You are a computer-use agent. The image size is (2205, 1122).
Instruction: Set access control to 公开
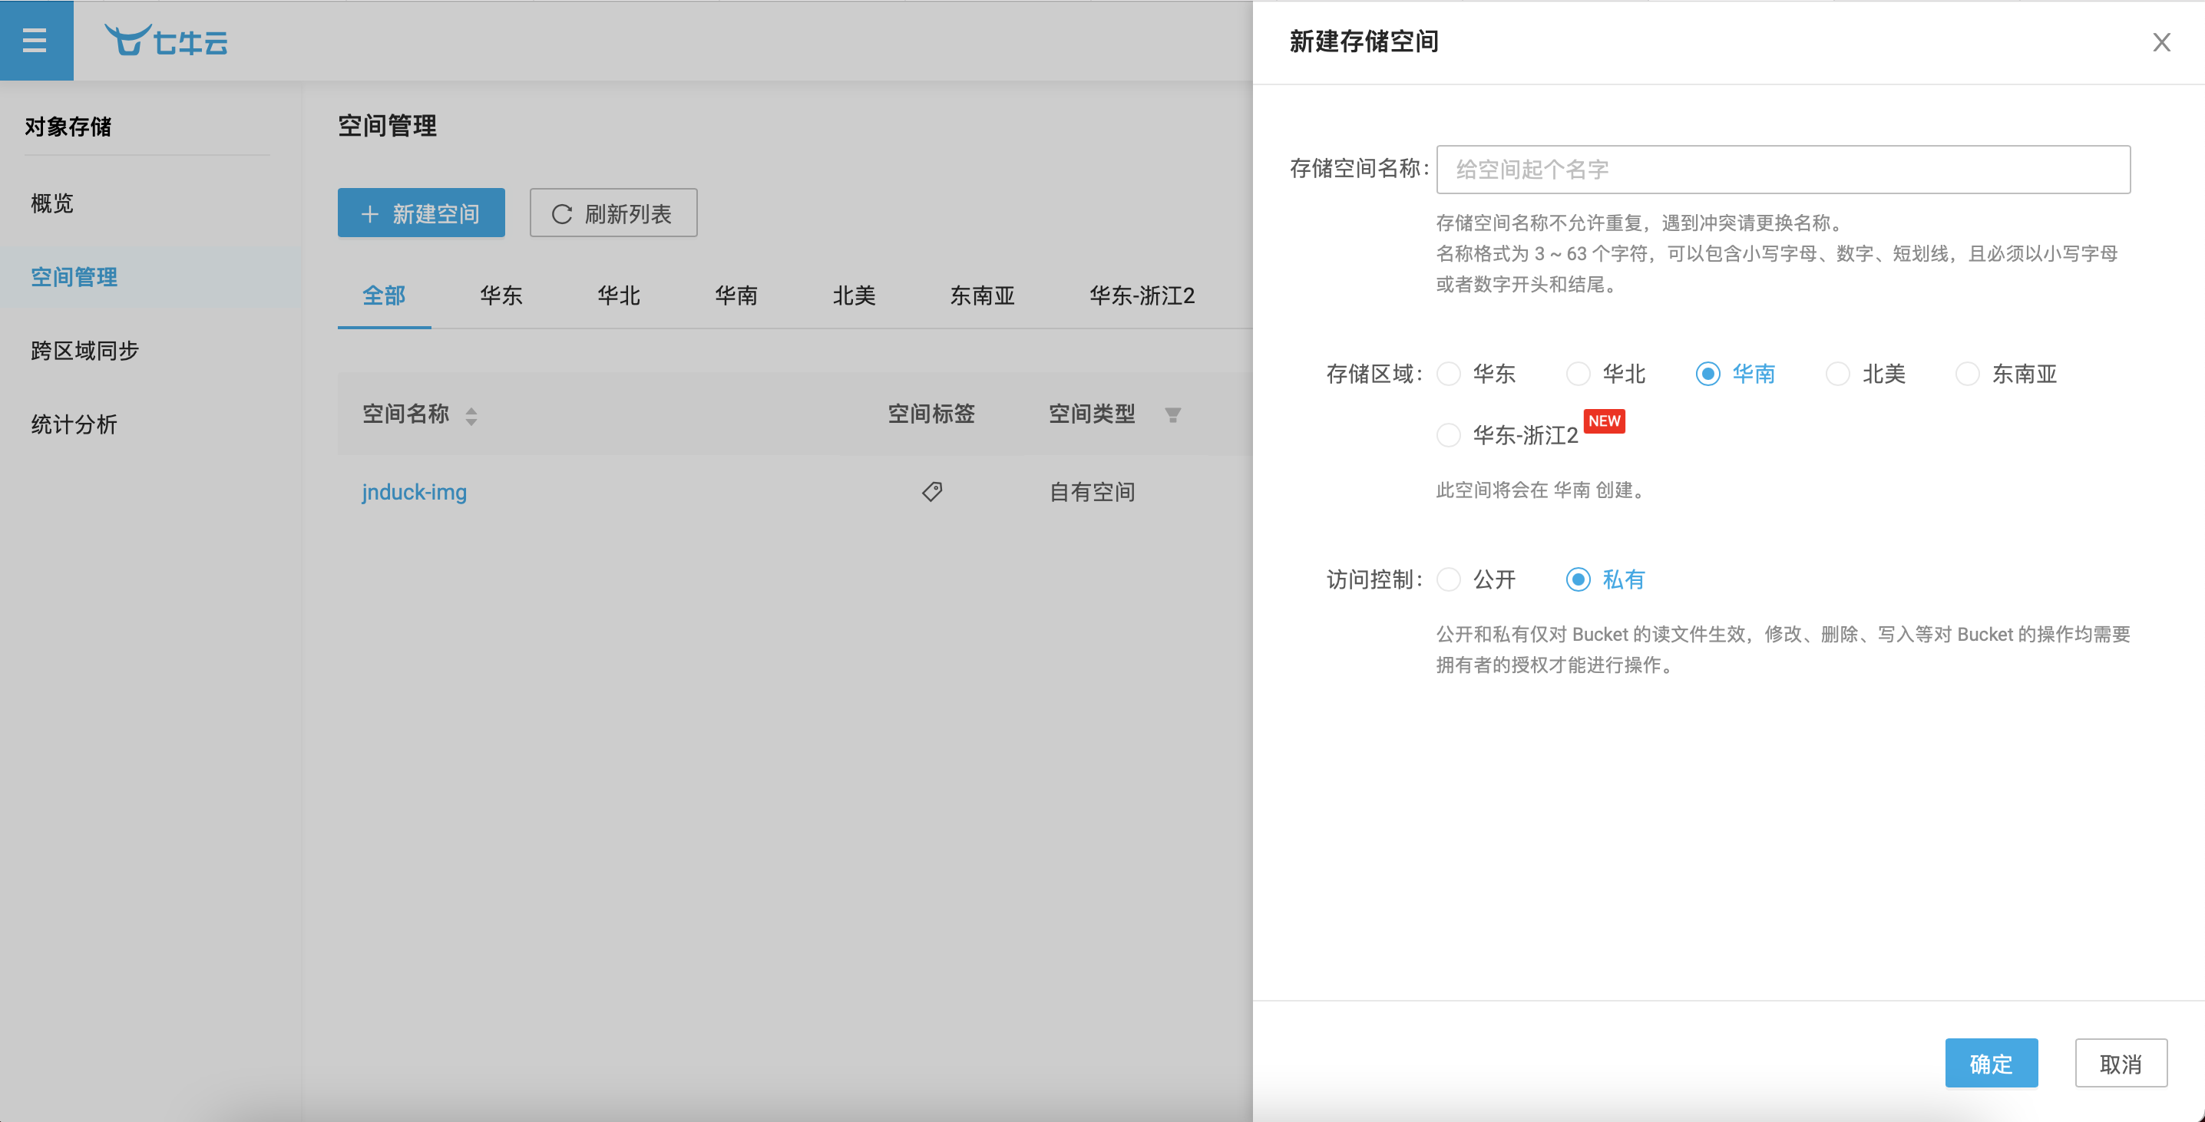[1448, 579]
